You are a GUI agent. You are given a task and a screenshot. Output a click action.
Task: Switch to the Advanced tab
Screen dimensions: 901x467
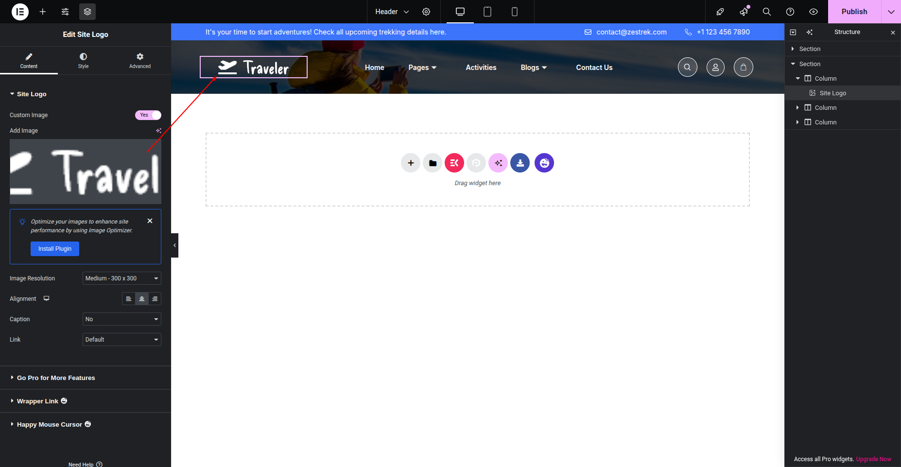140,61
